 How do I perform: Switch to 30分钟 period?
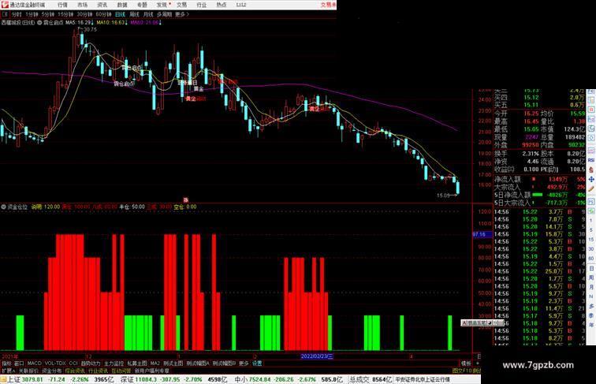(84, 14)
